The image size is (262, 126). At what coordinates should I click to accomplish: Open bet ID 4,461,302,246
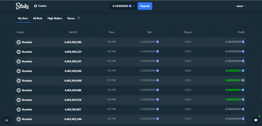pos(73,119)
